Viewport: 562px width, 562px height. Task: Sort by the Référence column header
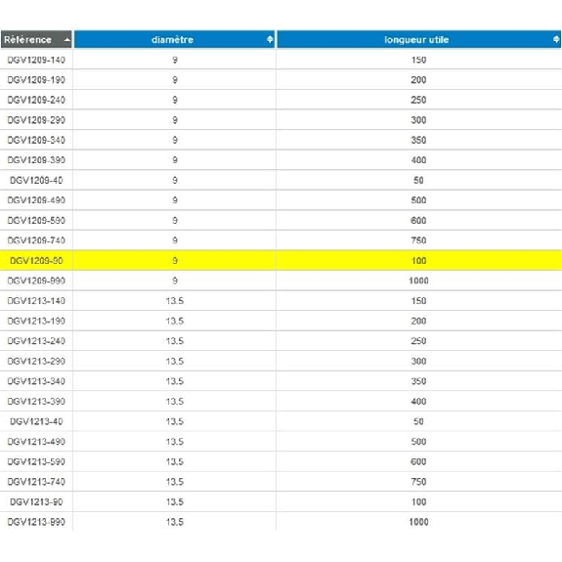pos(36,39)
